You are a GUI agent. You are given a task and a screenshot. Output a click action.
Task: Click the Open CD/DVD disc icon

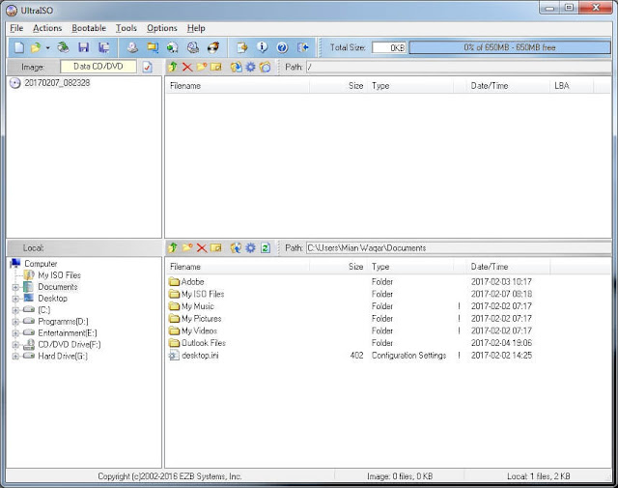(63, 47)
